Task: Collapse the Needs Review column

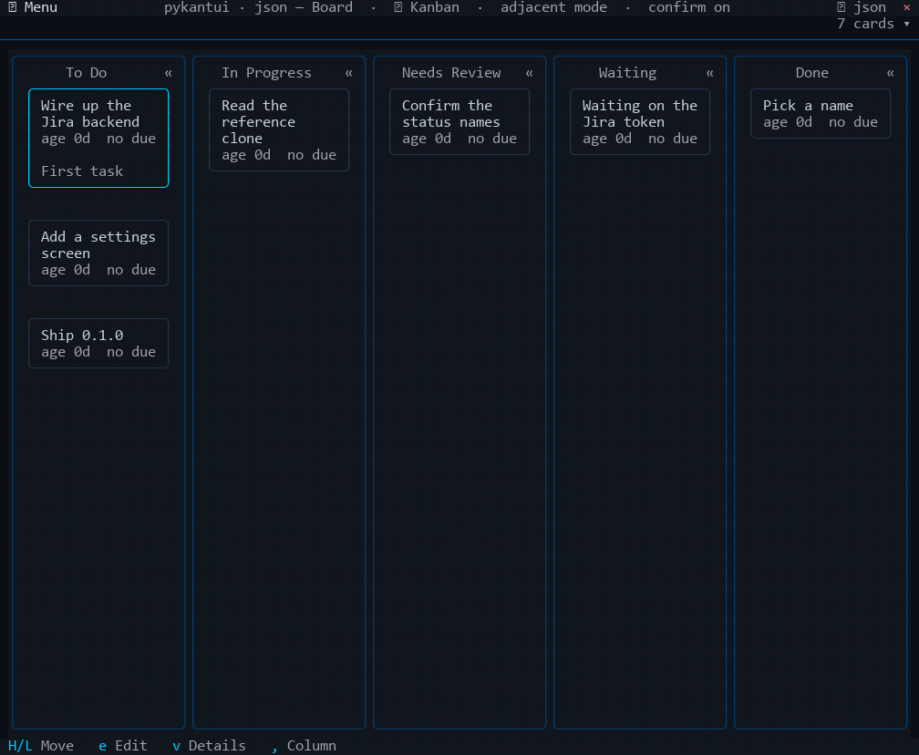Action: [x=529, y=73]
